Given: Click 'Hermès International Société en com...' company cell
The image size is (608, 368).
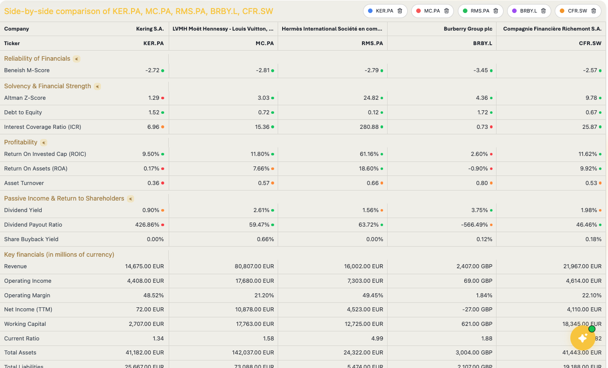Looking at the screenshot, I should point(332,29).
